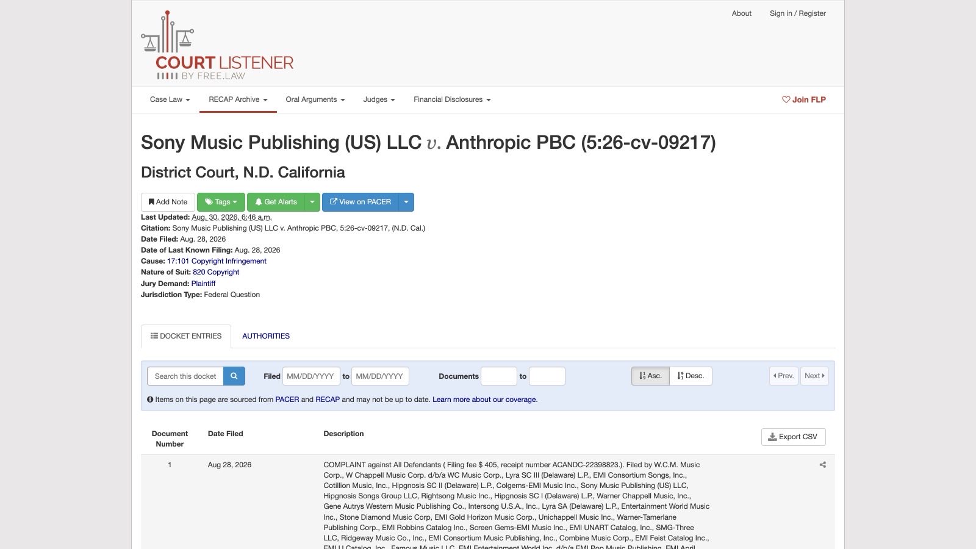The width and height of the screenshot is (976, 549).
Task: Click Learn more about our coverage
Action: click(484, 400)
